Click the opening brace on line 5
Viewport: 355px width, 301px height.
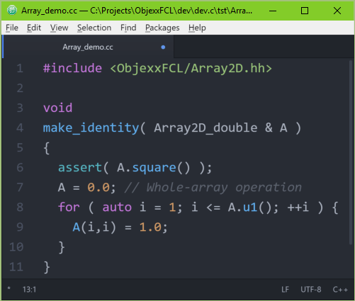coord(47,148)
